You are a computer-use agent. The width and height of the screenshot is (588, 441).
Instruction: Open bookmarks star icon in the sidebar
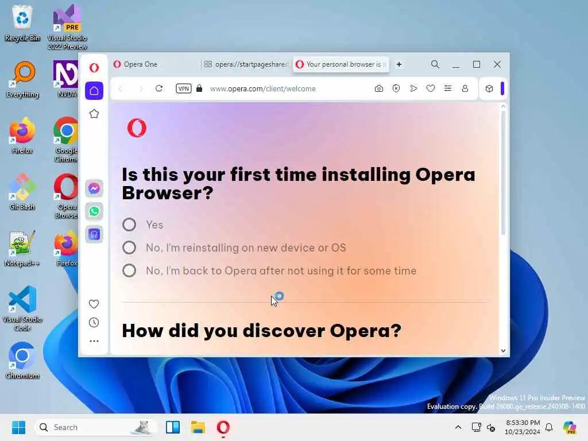94,114
